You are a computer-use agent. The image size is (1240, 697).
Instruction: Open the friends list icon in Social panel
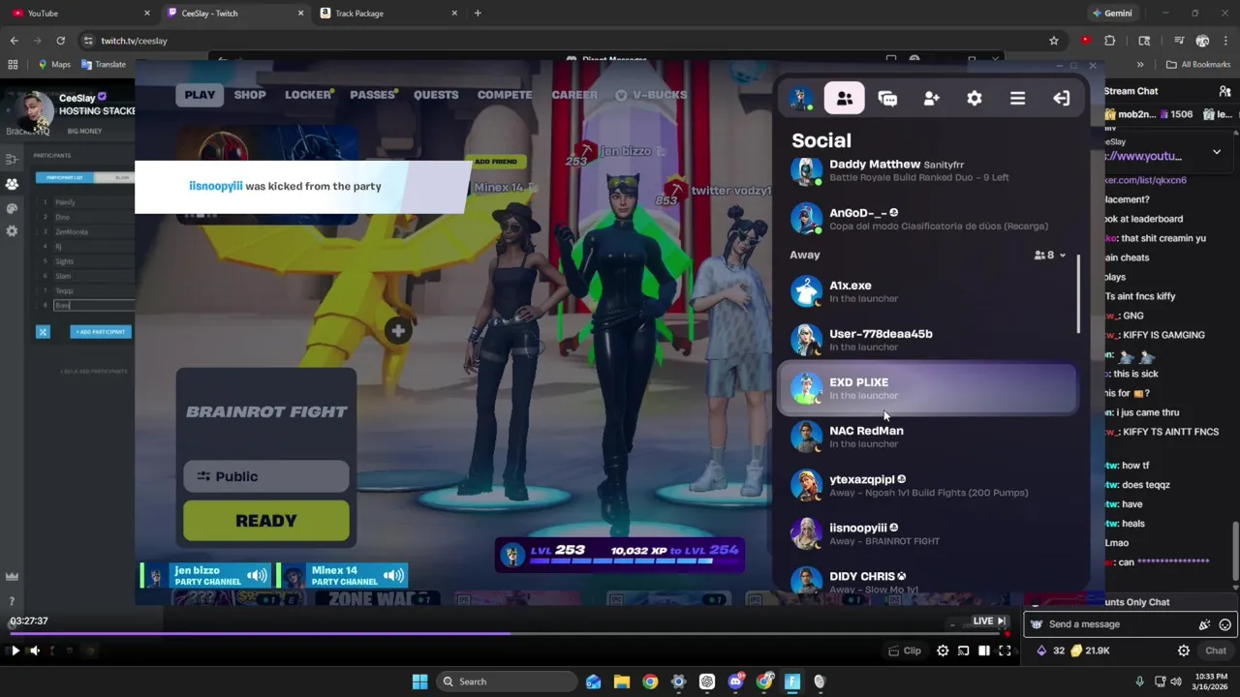point(845,98)
